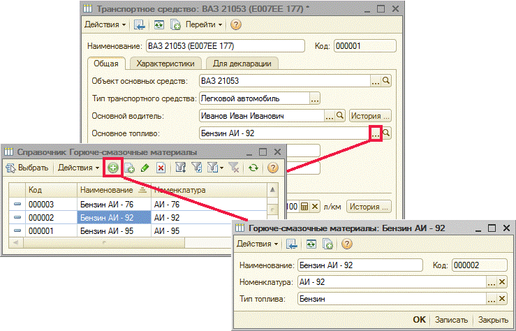The image size is (516, 331).
Task: Click magnifier next to Основной водитель field
Action: tap(341, 115)
